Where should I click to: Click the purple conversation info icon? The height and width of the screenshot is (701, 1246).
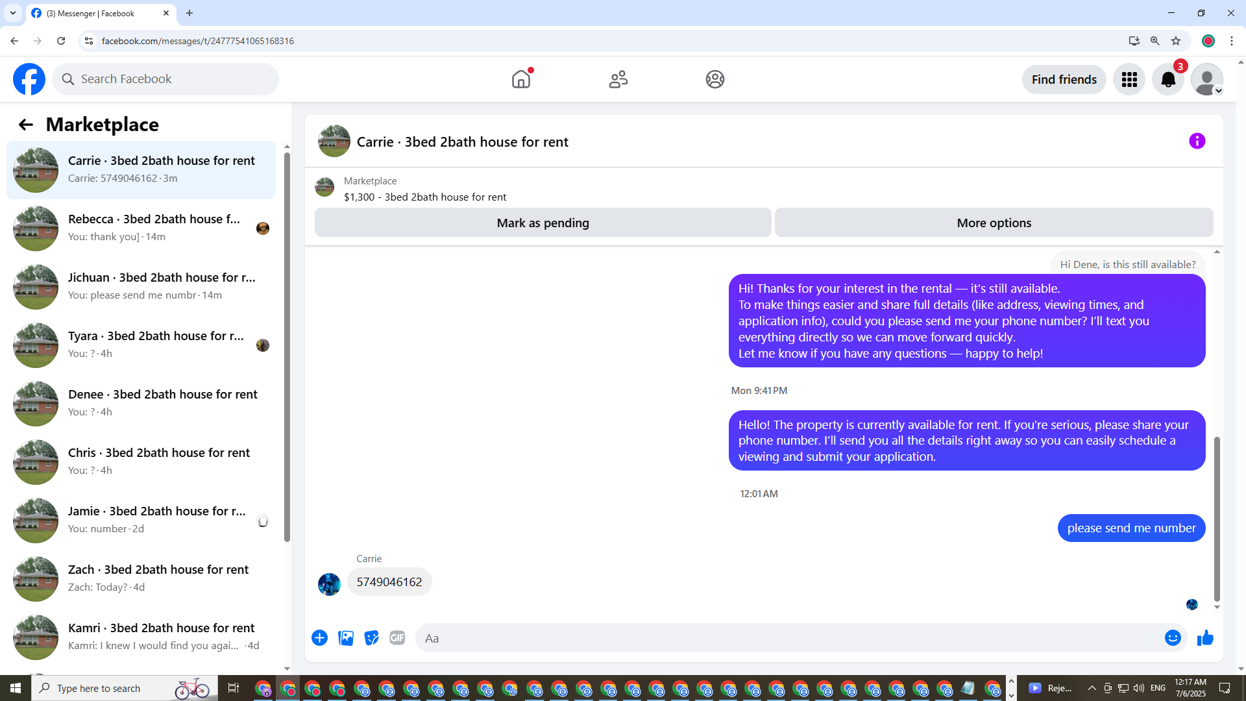click(1197, 141)
